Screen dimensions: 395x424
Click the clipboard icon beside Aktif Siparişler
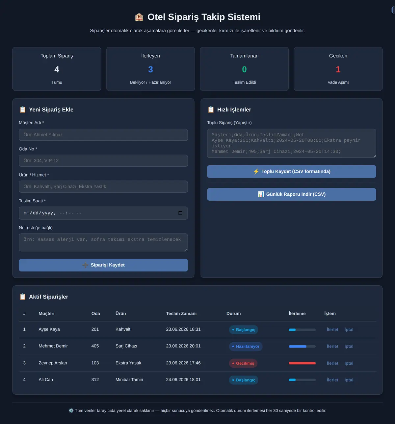(23, 297)
